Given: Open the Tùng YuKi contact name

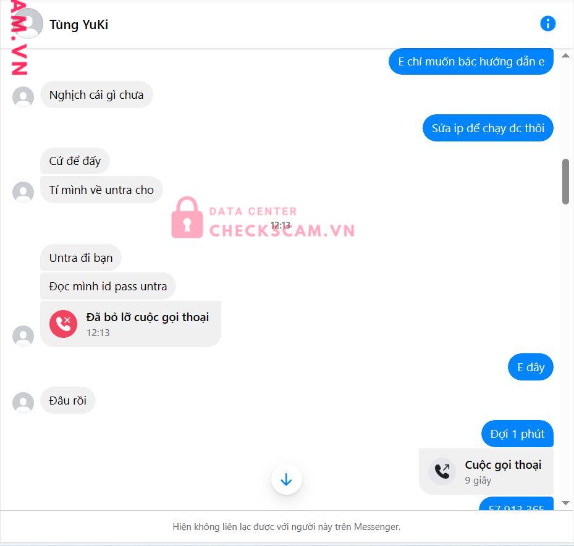Looking at the screenshot, I should [x=78, y=25].
